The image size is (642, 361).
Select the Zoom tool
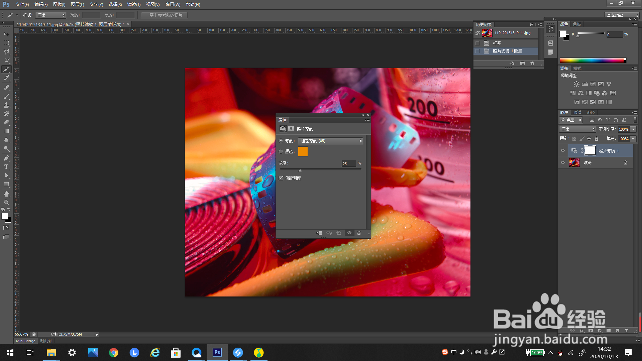pyautogui.click(x=6, y=203)
